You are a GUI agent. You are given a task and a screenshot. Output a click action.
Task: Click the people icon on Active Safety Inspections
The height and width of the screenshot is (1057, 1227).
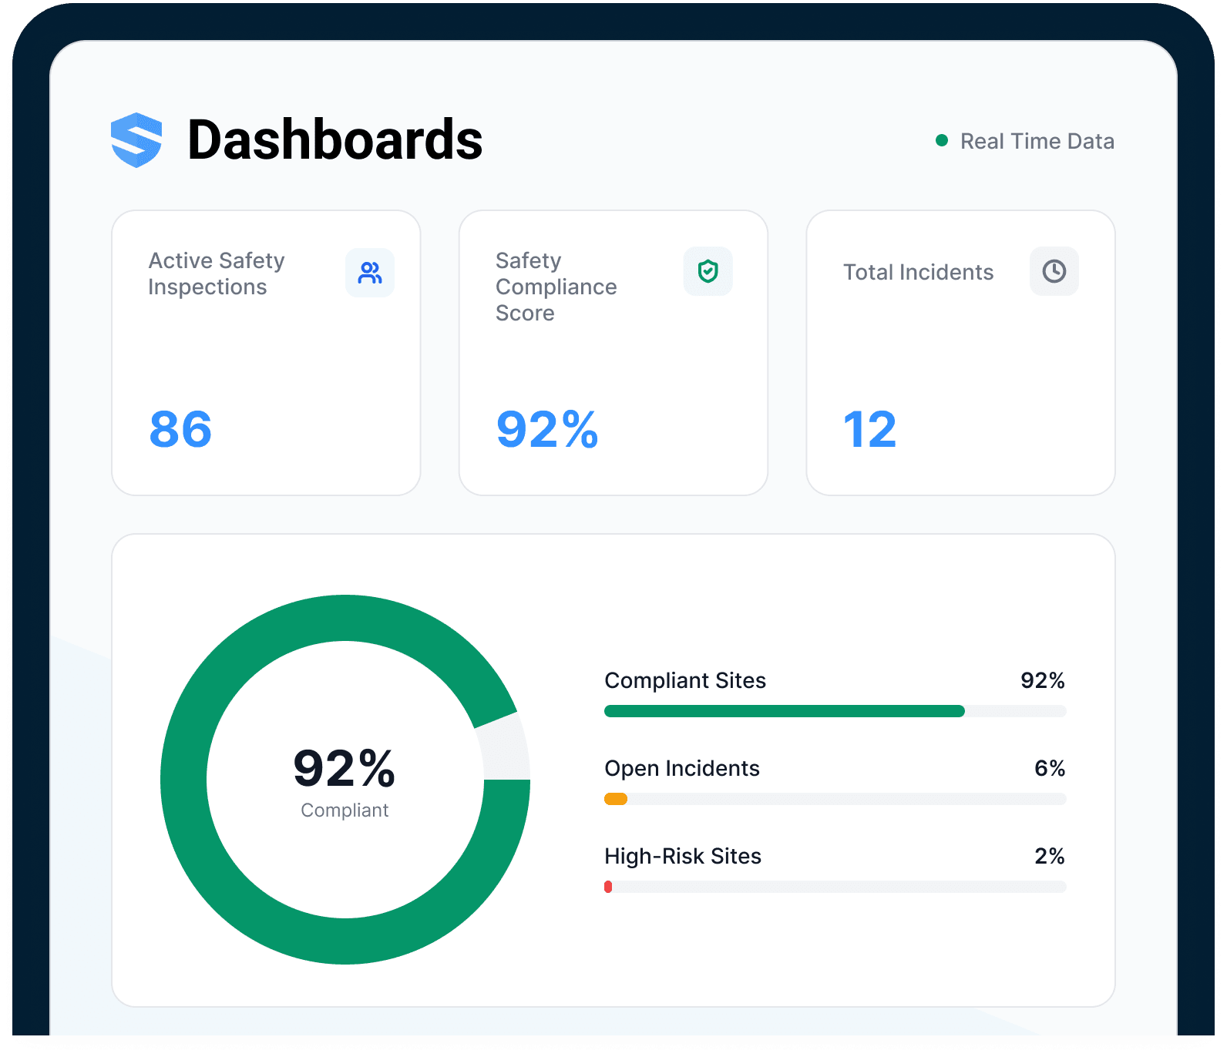(370, 273)
